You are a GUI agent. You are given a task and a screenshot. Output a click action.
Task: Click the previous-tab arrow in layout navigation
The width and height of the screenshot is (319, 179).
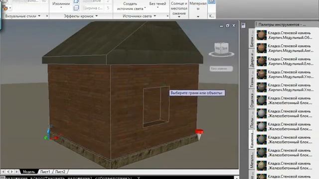8,172
